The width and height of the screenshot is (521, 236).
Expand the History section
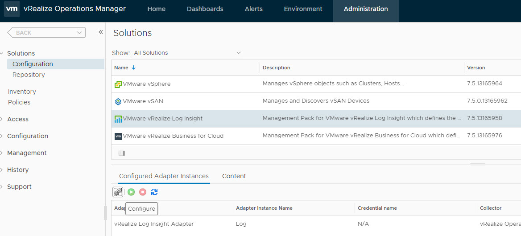2,170
